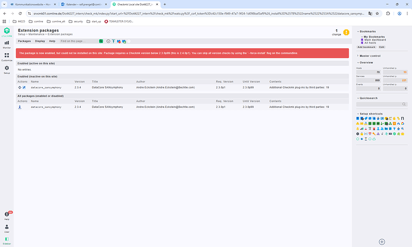
Task: Click the Quicksearch input field
Action: 382,104
